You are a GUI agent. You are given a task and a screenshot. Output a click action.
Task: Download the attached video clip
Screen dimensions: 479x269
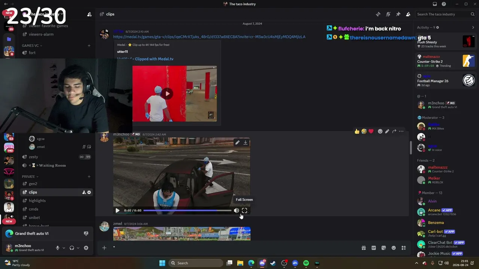[x=245, y=142]
